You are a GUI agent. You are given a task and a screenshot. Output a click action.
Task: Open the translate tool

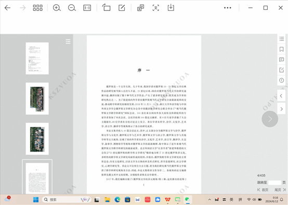point(140,8)
